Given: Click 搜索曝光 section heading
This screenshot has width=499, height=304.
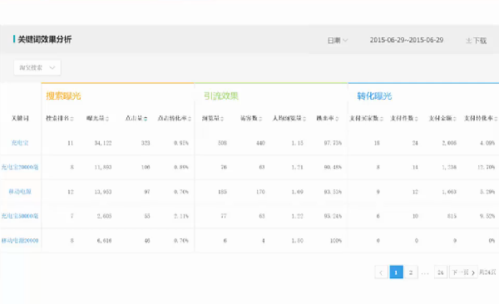Looking at the screenshot, I should [x=63, y=96].
